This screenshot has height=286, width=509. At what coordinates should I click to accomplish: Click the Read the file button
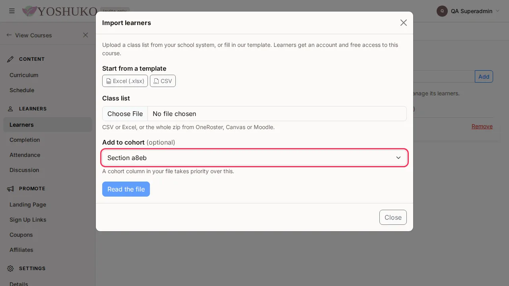coord(126,189)
